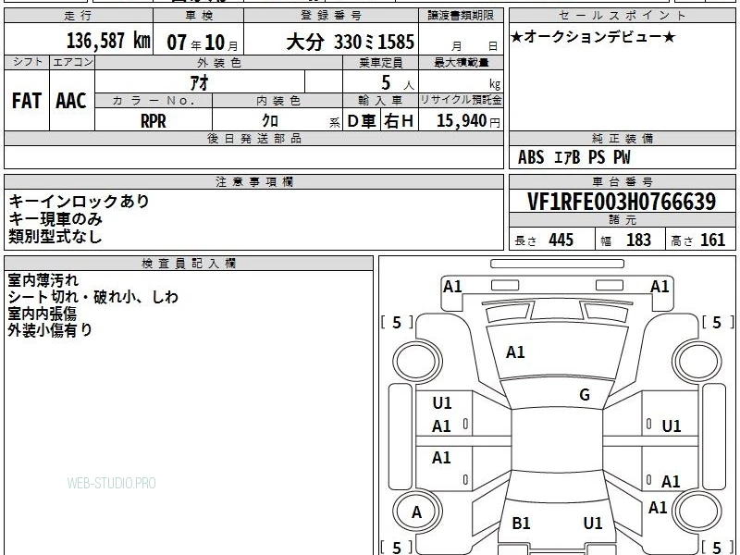Click the note キーインロックあり
Viewport: 740px width, 555px height.
(79, 201)
